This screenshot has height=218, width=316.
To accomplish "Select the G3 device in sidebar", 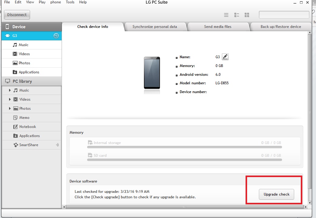I will tap(32, 36).
